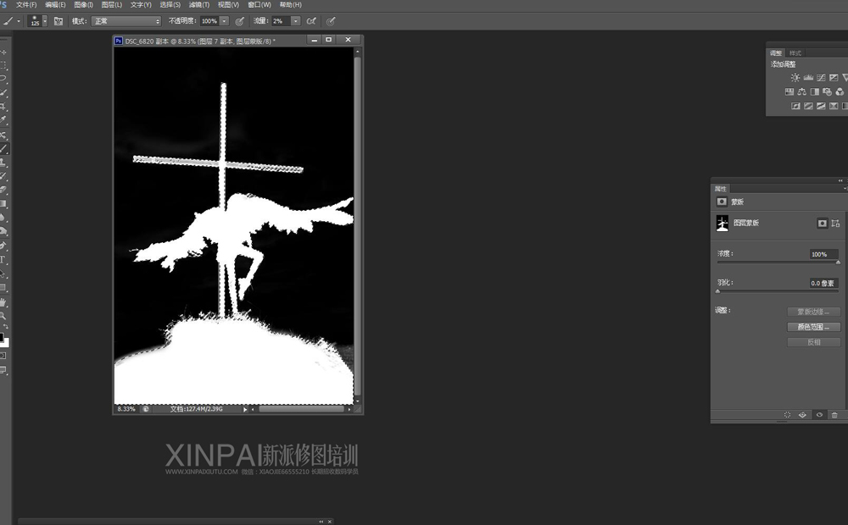Switch to the 样式 tab
Image resolution: width=848 pixels, height=525 pixels.
point(795,53)
